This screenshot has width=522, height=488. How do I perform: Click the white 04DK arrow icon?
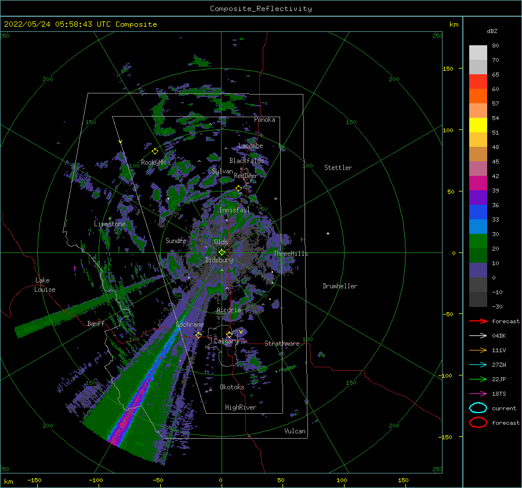point(478,335)
